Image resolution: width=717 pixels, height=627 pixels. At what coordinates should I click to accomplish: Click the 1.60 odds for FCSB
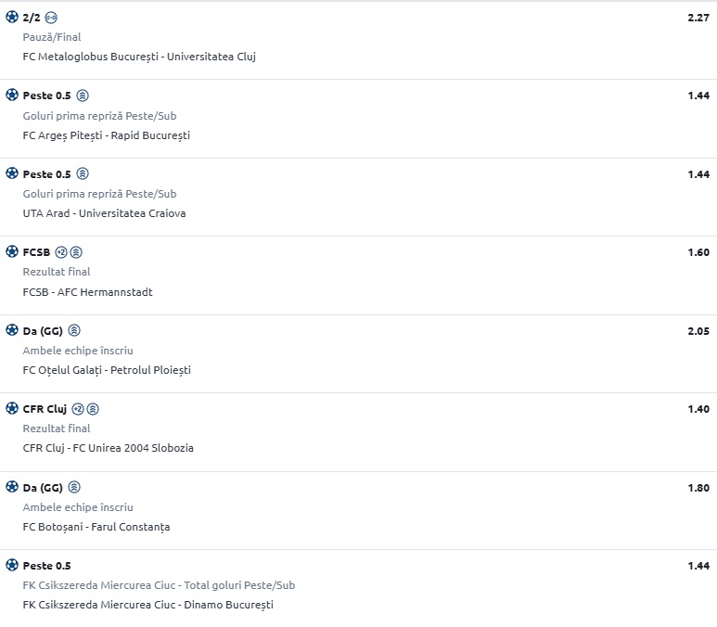click(x=698, y=252)
